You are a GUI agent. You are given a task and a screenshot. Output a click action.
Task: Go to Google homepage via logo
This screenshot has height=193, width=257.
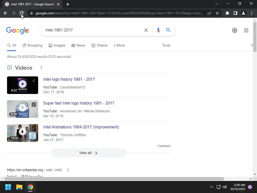17,30
